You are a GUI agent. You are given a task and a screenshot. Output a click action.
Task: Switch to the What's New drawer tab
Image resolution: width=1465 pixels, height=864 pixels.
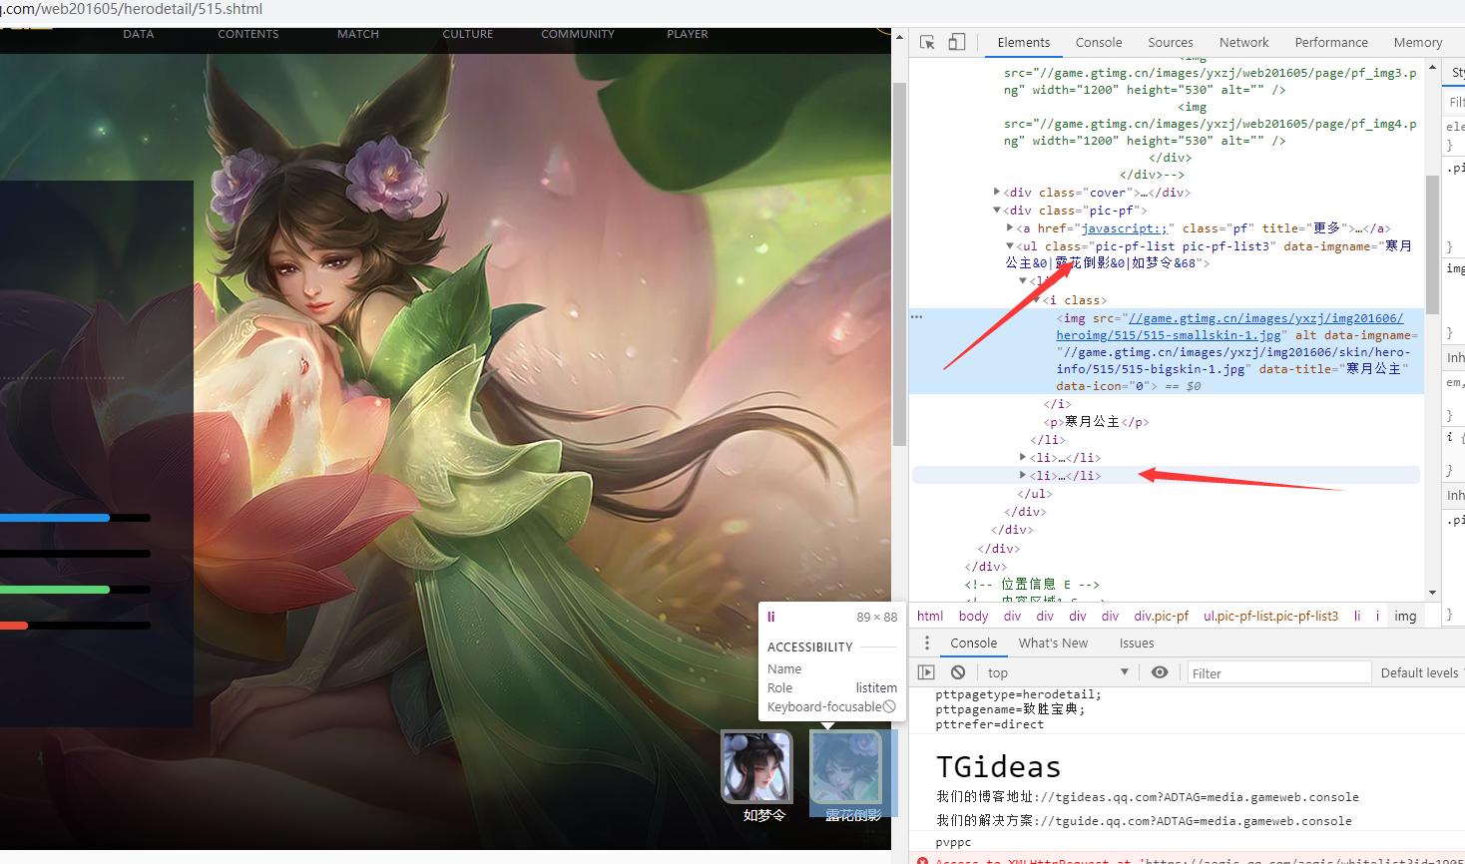(x=1053, y=643)
